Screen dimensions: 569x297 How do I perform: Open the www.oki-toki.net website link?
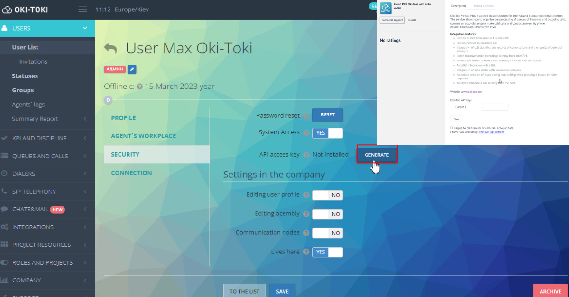click(x=471, y=91)
